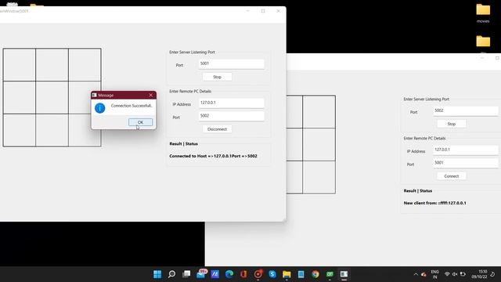Click the top-middle cell of the front grid
The width and height of the screenshot is (501, 282).
[52, 65]
